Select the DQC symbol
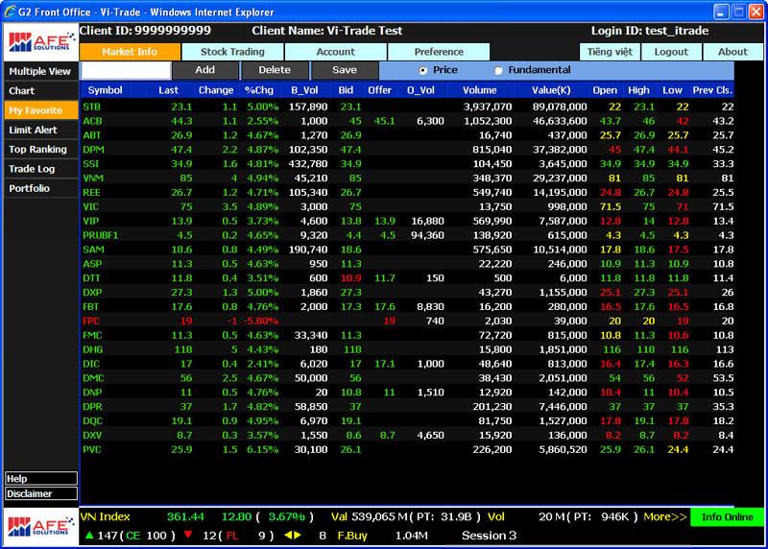The width and height of the screenshot is (768, 549). pyautogui.click(x=93, y=420)
